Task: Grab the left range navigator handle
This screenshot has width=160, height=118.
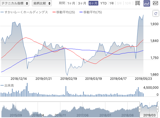Action: pyautogui.click(x=140, y=109)
